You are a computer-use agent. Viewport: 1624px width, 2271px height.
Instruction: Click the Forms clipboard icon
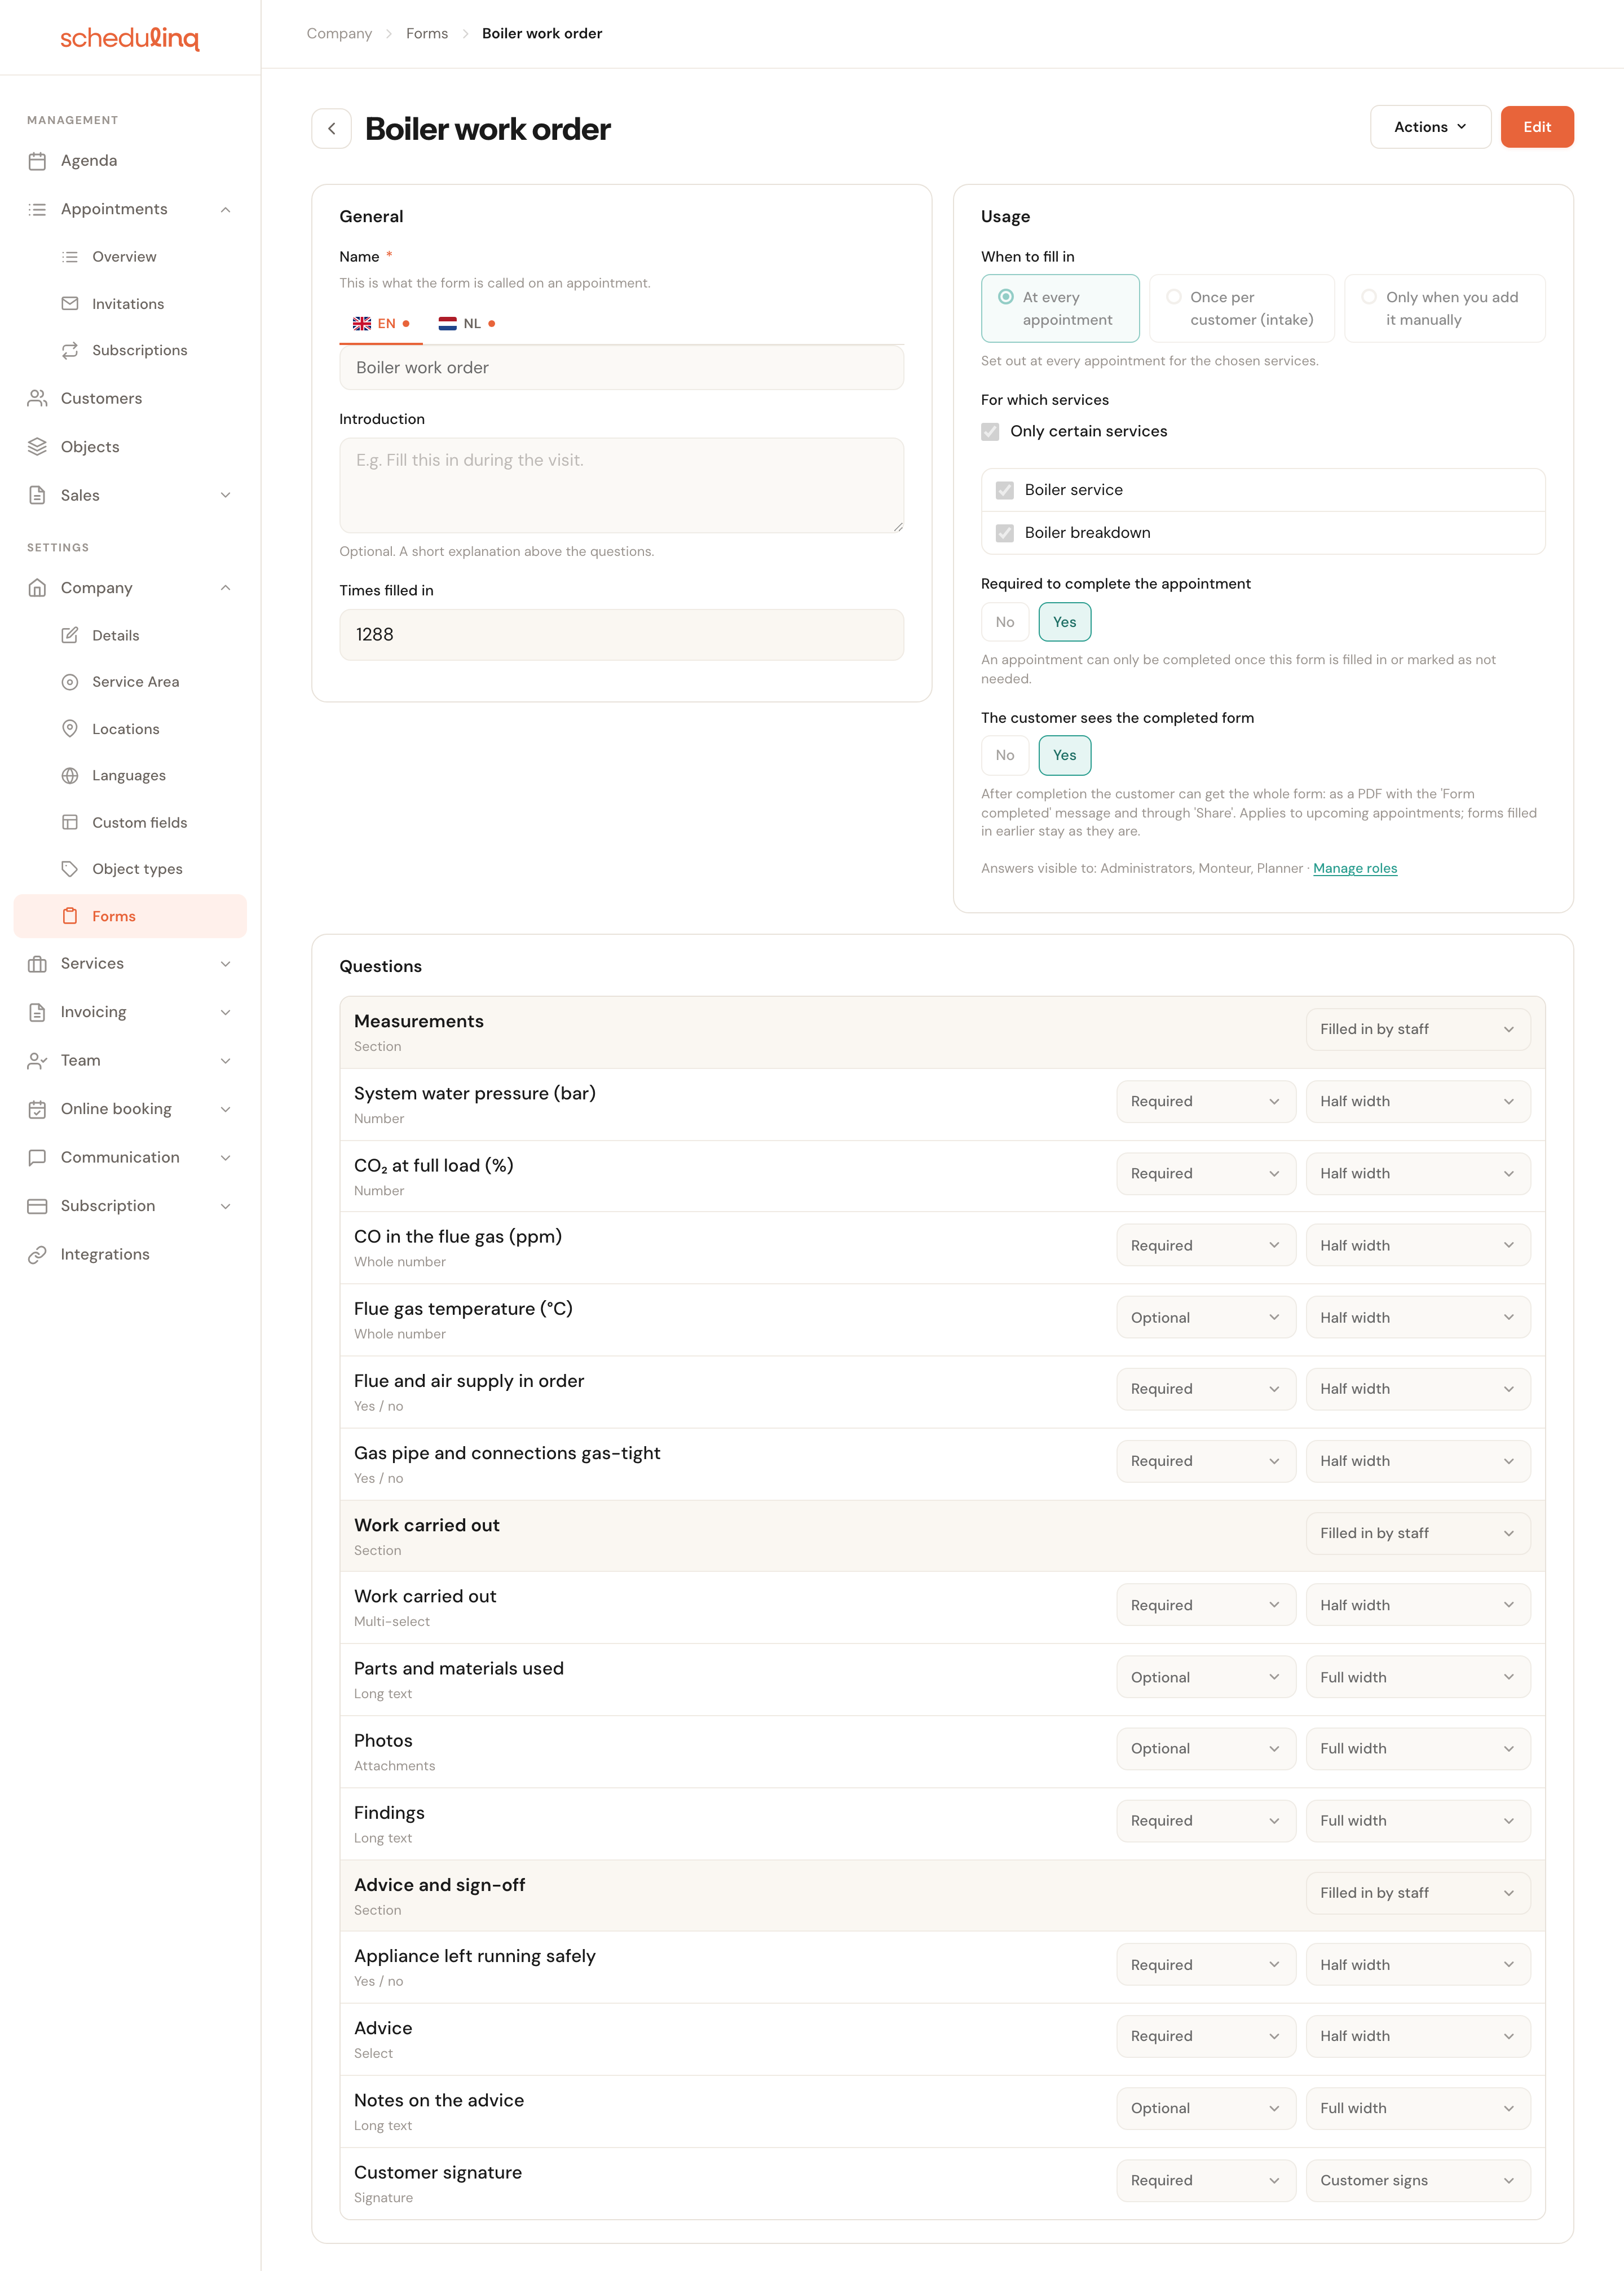(70, 916)
